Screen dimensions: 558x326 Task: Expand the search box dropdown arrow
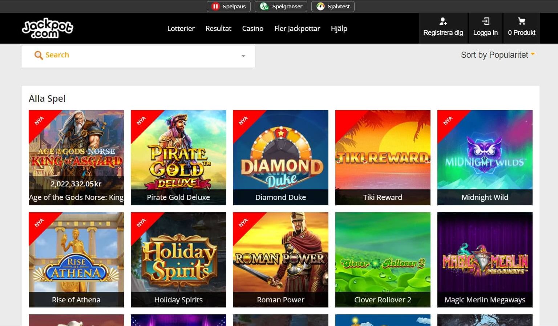coord(243,56)
